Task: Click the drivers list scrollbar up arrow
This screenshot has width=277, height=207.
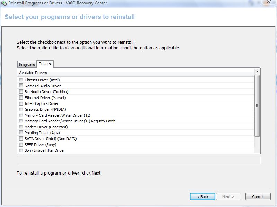Action: pos(257,72)
